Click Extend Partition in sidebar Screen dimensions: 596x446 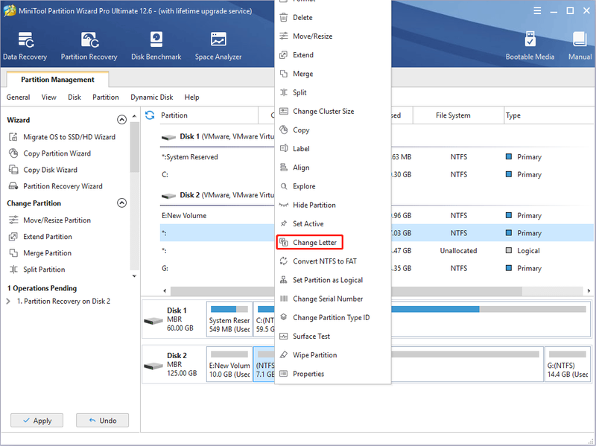(40, 237)
